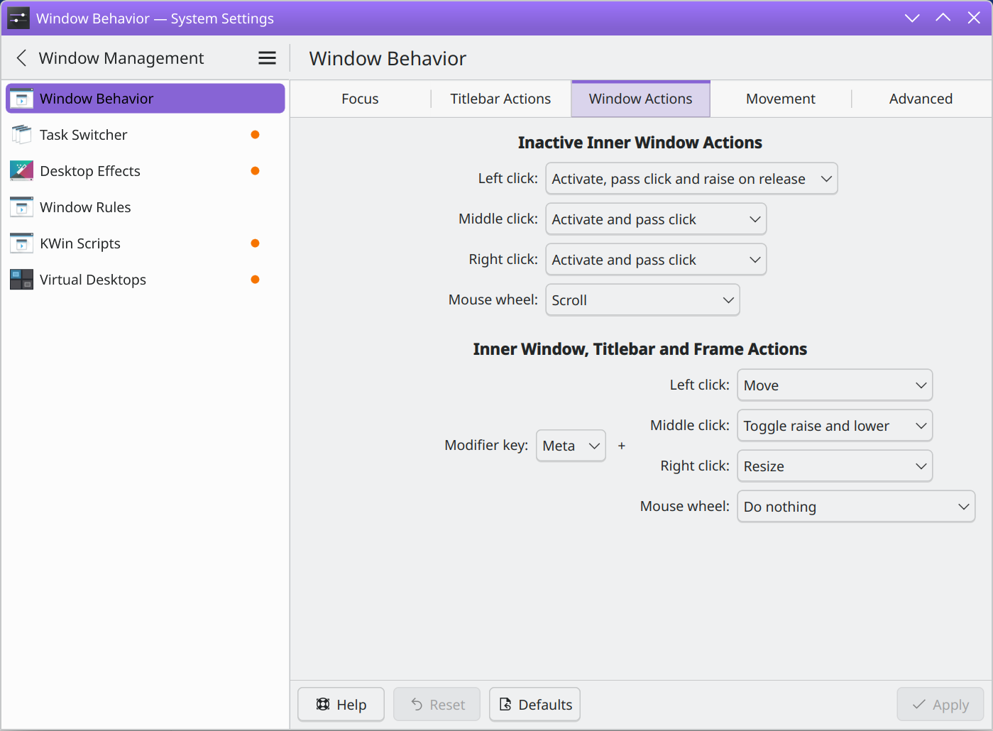Click the Virtual Desktops sidebar icon
The width and height of the screenshot is (993, 731).
(21, 280)
